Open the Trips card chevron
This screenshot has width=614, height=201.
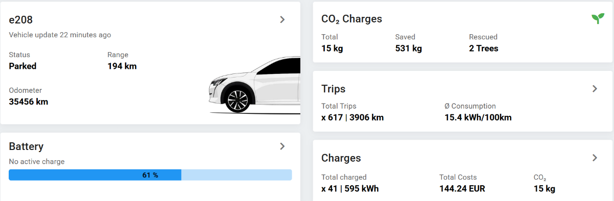[595, 88]
